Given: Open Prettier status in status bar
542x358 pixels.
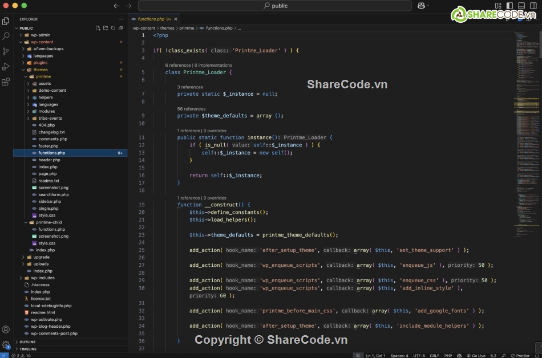Looking at the screenshot, I should coord(520,356).
